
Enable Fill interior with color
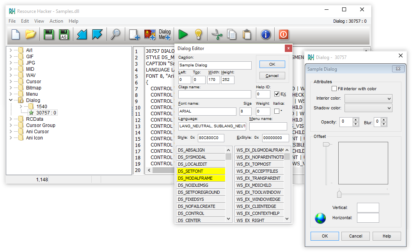point(334,89)
